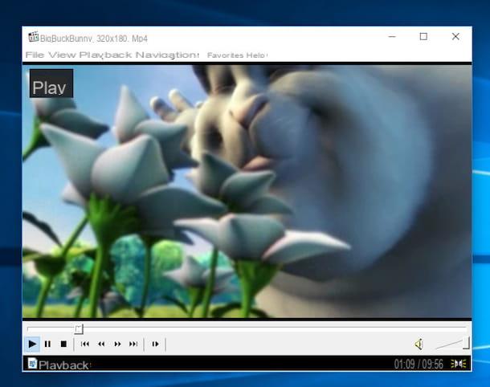Skip to the previous file
This screenshot has height=387, width=490.
point(84,344)
